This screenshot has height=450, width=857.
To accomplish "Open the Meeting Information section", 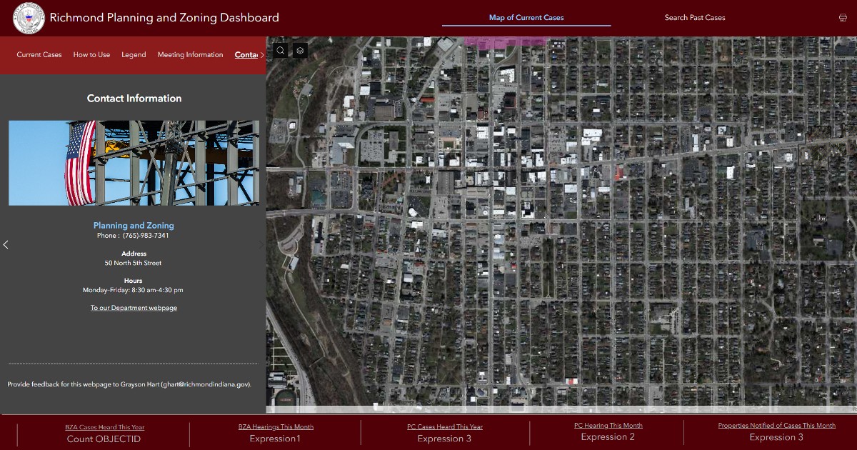I will (x=190, y=54).
